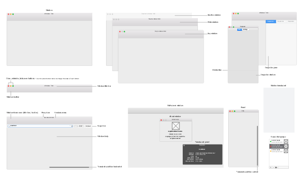Click into the scope bar search field

(x=40, y=126)
